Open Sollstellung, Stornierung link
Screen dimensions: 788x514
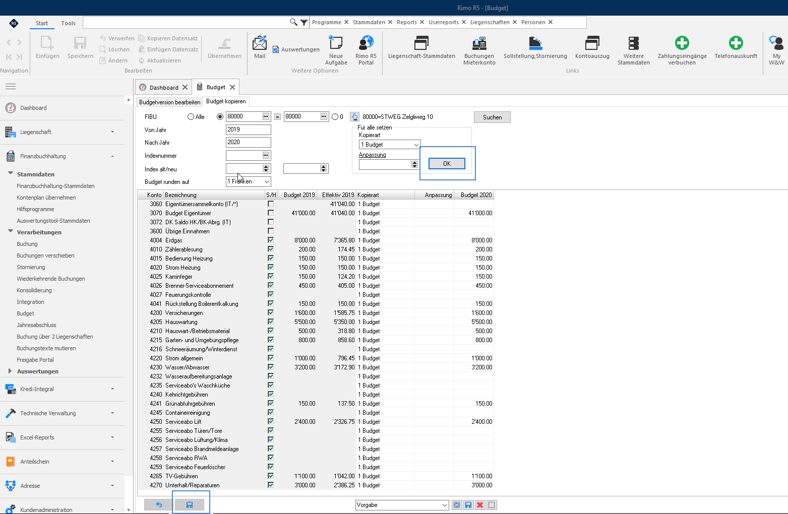coord(535,47)
